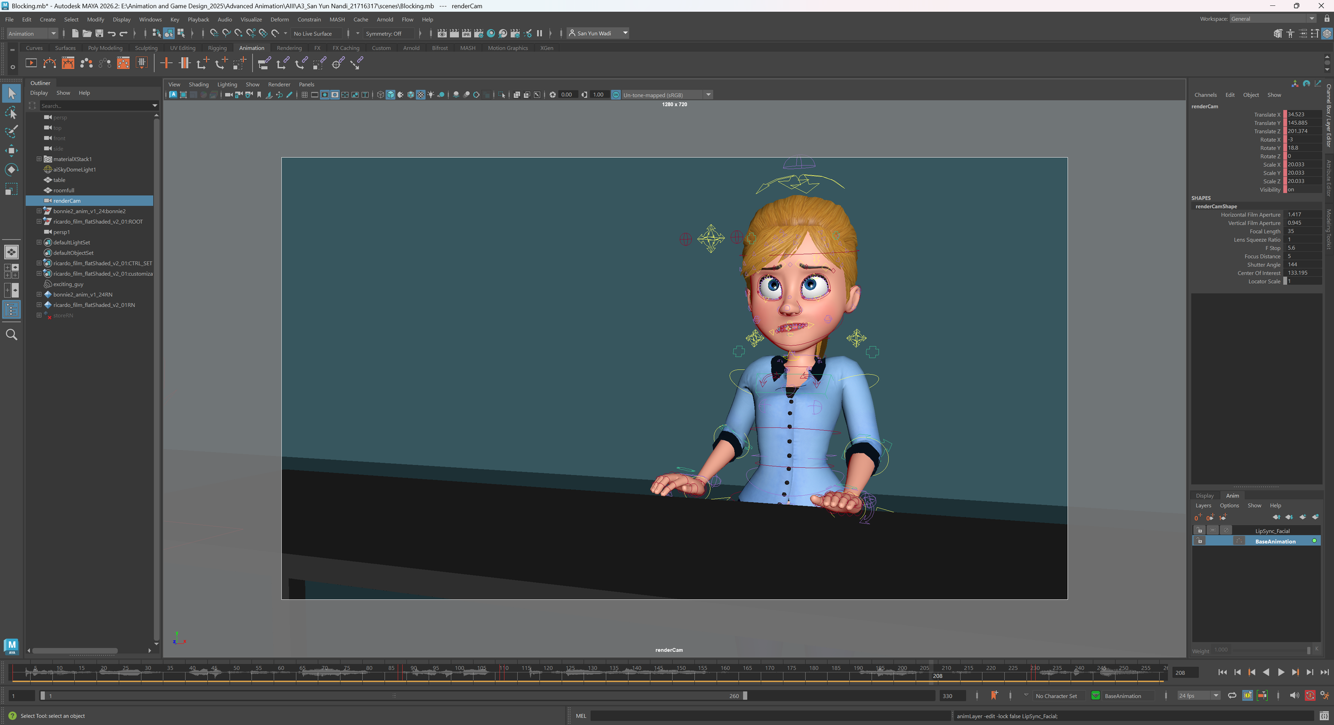This screenshot has width=1334, height=725.
Task: Click the outliner search magnifier icon
Action: (11, 335)
